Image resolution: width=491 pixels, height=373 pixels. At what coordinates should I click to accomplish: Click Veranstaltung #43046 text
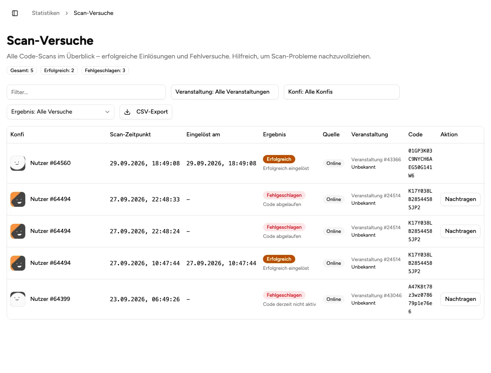(377, 295)
